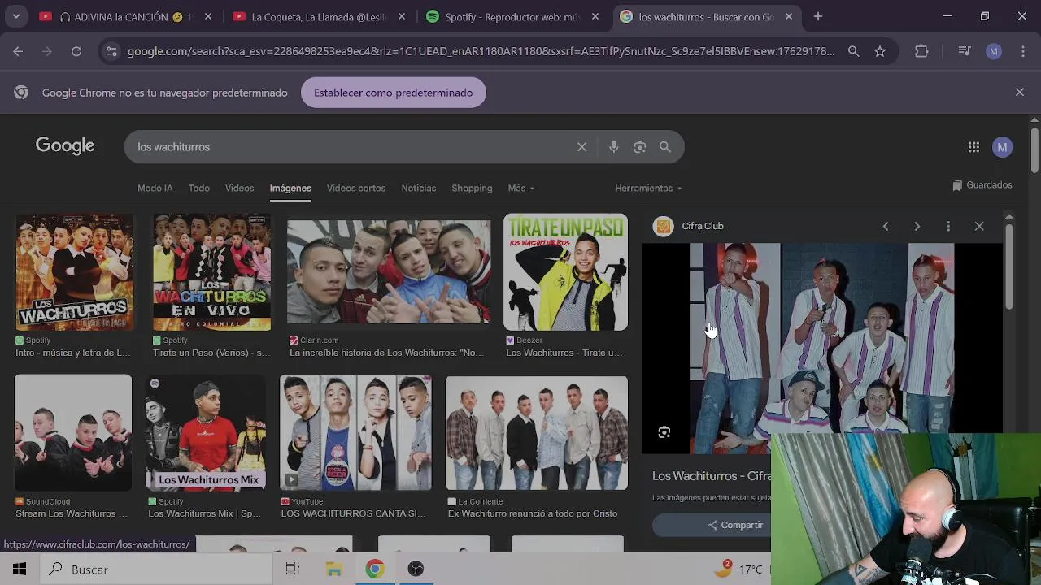Open the Clarin.com group selfie thumbnail

pyautogui.click(x=389, y=271)
